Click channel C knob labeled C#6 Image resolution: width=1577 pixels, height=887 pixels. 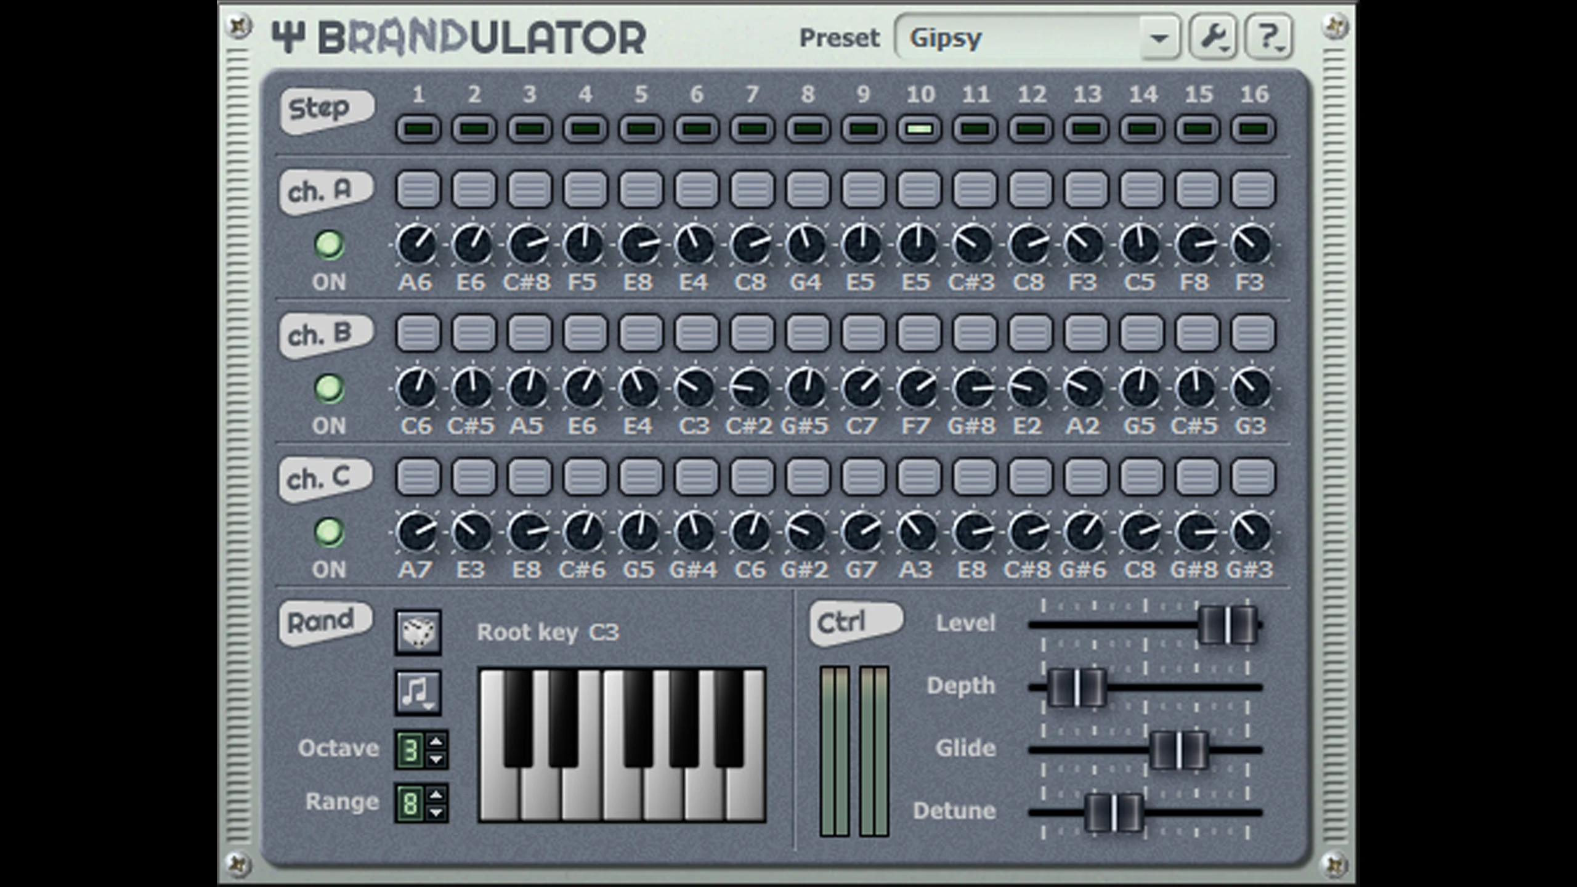pos(584,532)
